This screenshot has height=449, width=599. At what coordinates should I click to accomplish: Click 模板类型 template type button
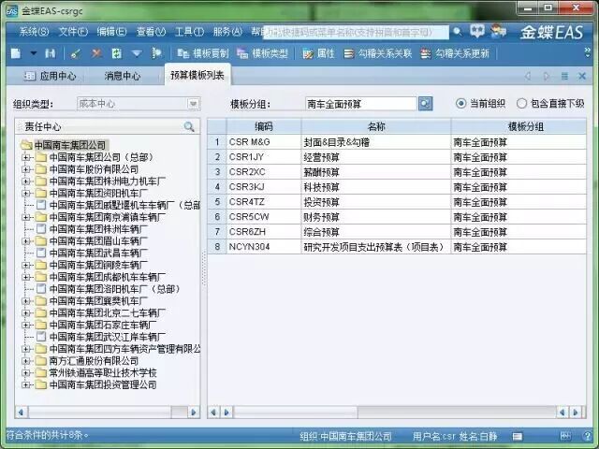point(262,53)
